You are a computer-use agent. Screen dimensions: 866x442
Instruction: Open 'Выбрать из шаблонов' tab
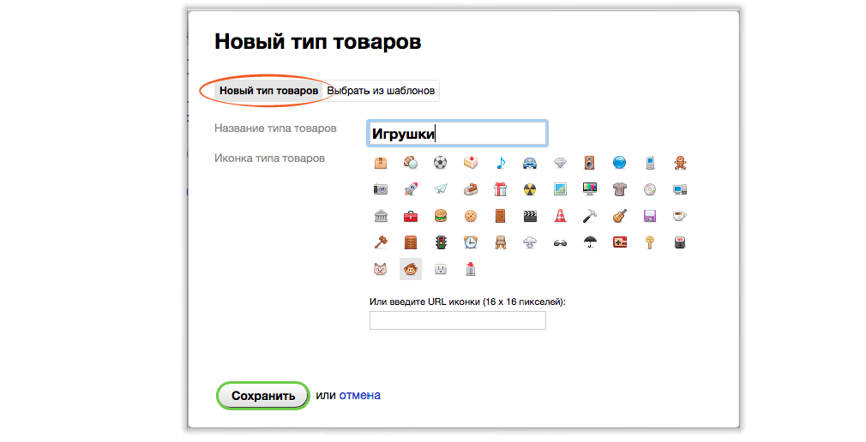coord(381,91)
